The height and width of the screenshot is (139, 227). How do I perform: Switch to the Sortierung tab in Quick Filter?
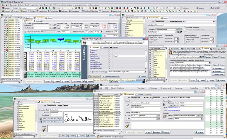[104, 47]
